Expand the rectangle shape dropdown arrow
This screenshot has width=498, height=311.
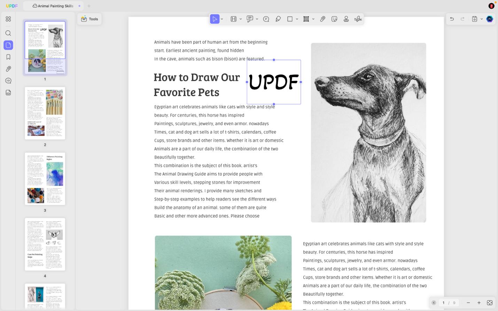pos(297,19)
